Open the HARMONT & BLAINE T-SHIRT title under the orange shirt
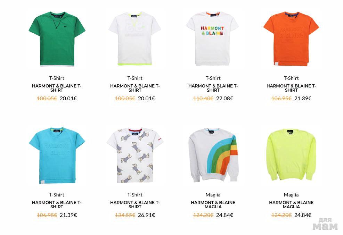 tap(291, 88)
